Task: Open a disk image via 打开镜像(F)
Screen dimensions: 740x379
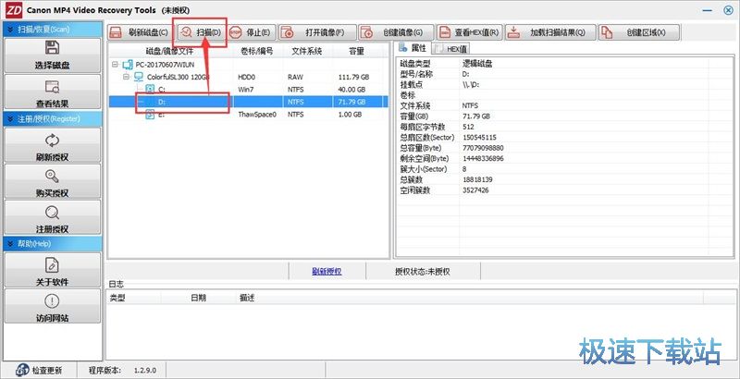Action: coord(317,32)
